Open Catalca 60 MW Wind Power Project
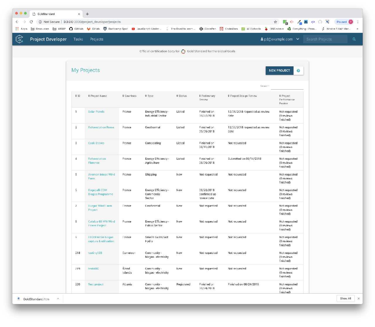Screen dimensions: 375x327 (102, 224)
